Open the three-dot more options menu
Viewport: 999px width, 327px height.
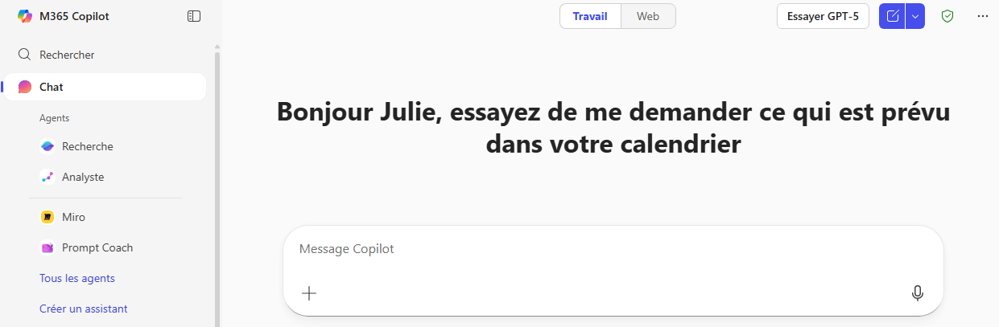pos(982,16)
